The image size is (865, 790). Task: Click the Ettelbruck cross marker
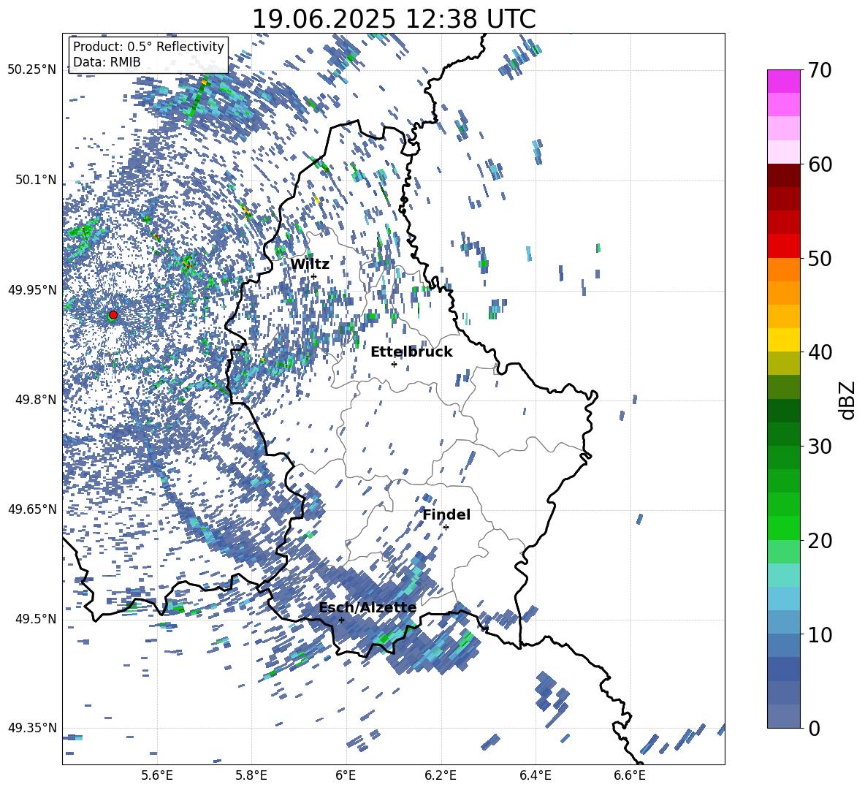pos(394,364)
